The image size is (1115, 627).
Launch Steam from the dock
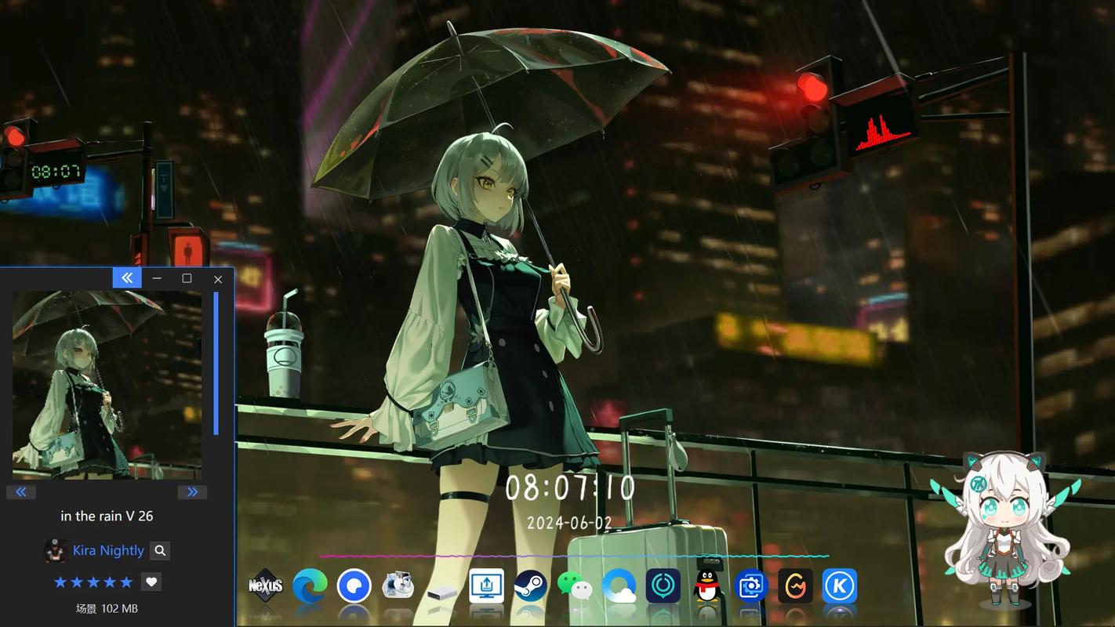(531, 586)
